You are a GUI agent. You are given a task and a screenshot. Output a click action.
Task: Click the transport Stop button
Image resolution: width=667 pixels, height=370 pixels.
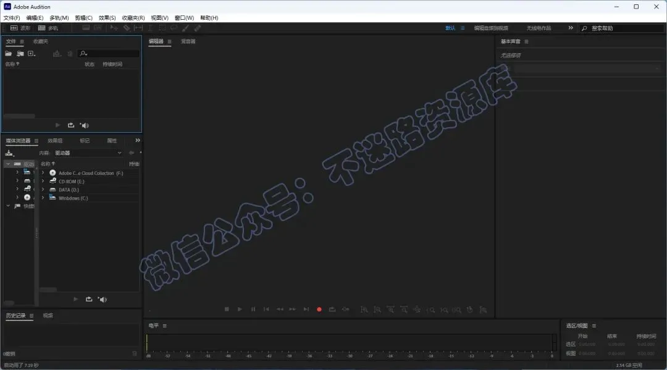click(227, 309)
